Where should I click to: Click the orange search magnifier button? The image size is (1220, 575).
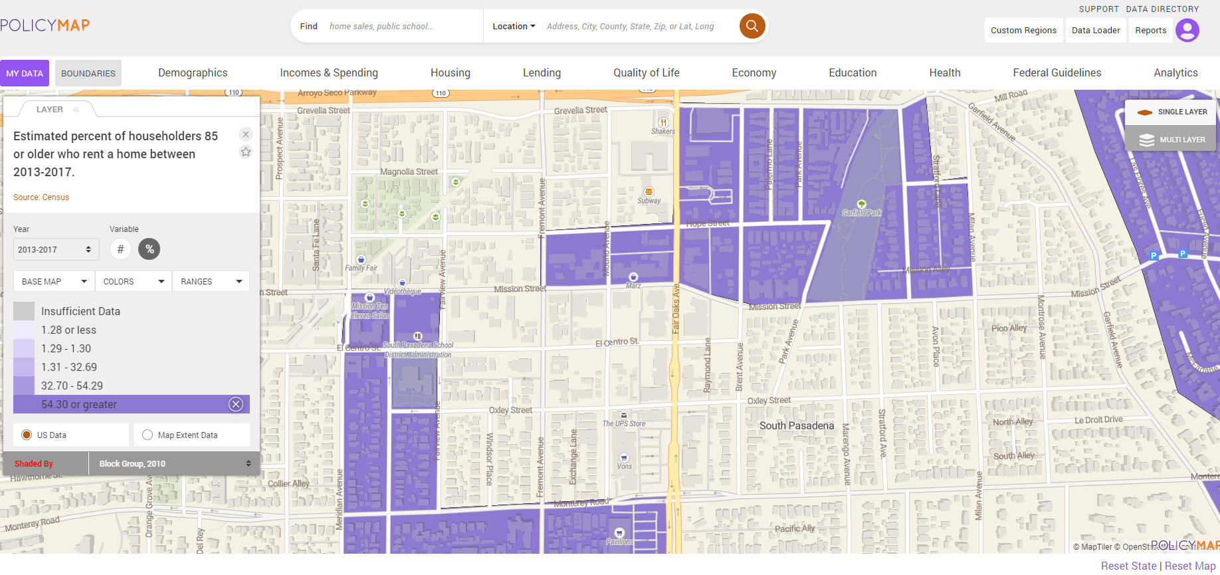pyautogui.click(x=752, y=26)
